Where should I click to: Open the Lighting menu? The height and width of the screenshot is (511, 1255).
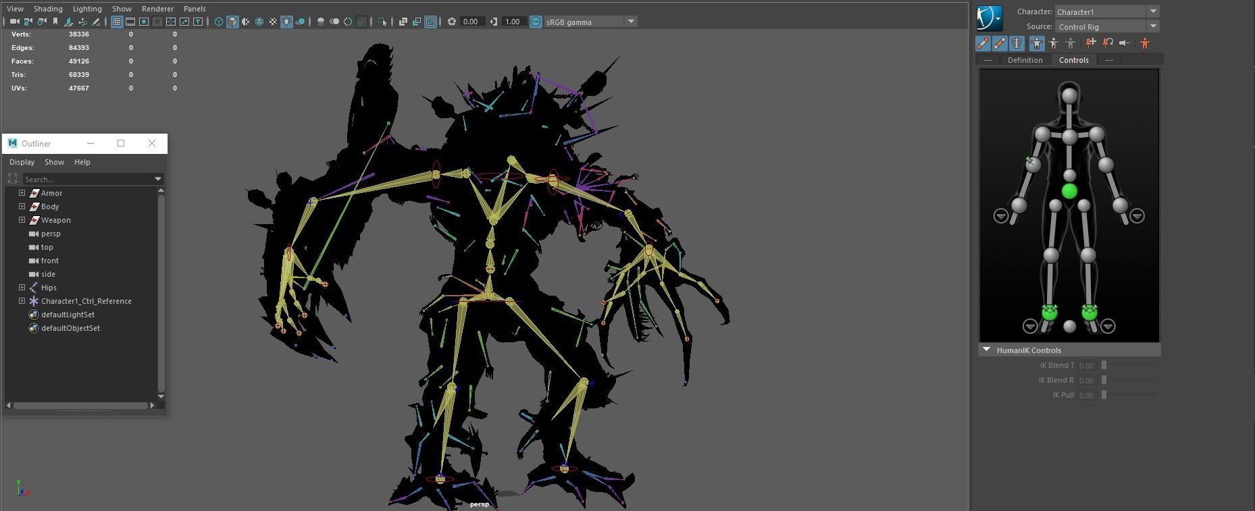[87, 9]
